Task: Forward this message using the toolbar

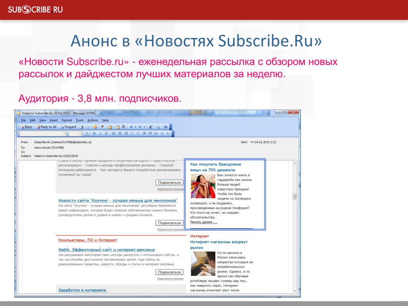Action: coord(68,127)
